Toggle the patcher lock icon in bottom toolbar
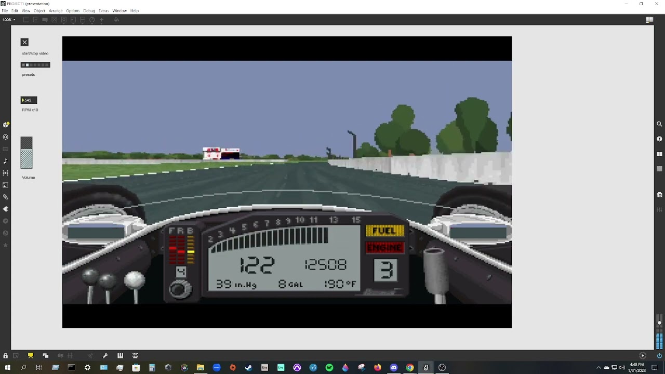The height and width of the screenshot is (374, 665). (6, 356)
